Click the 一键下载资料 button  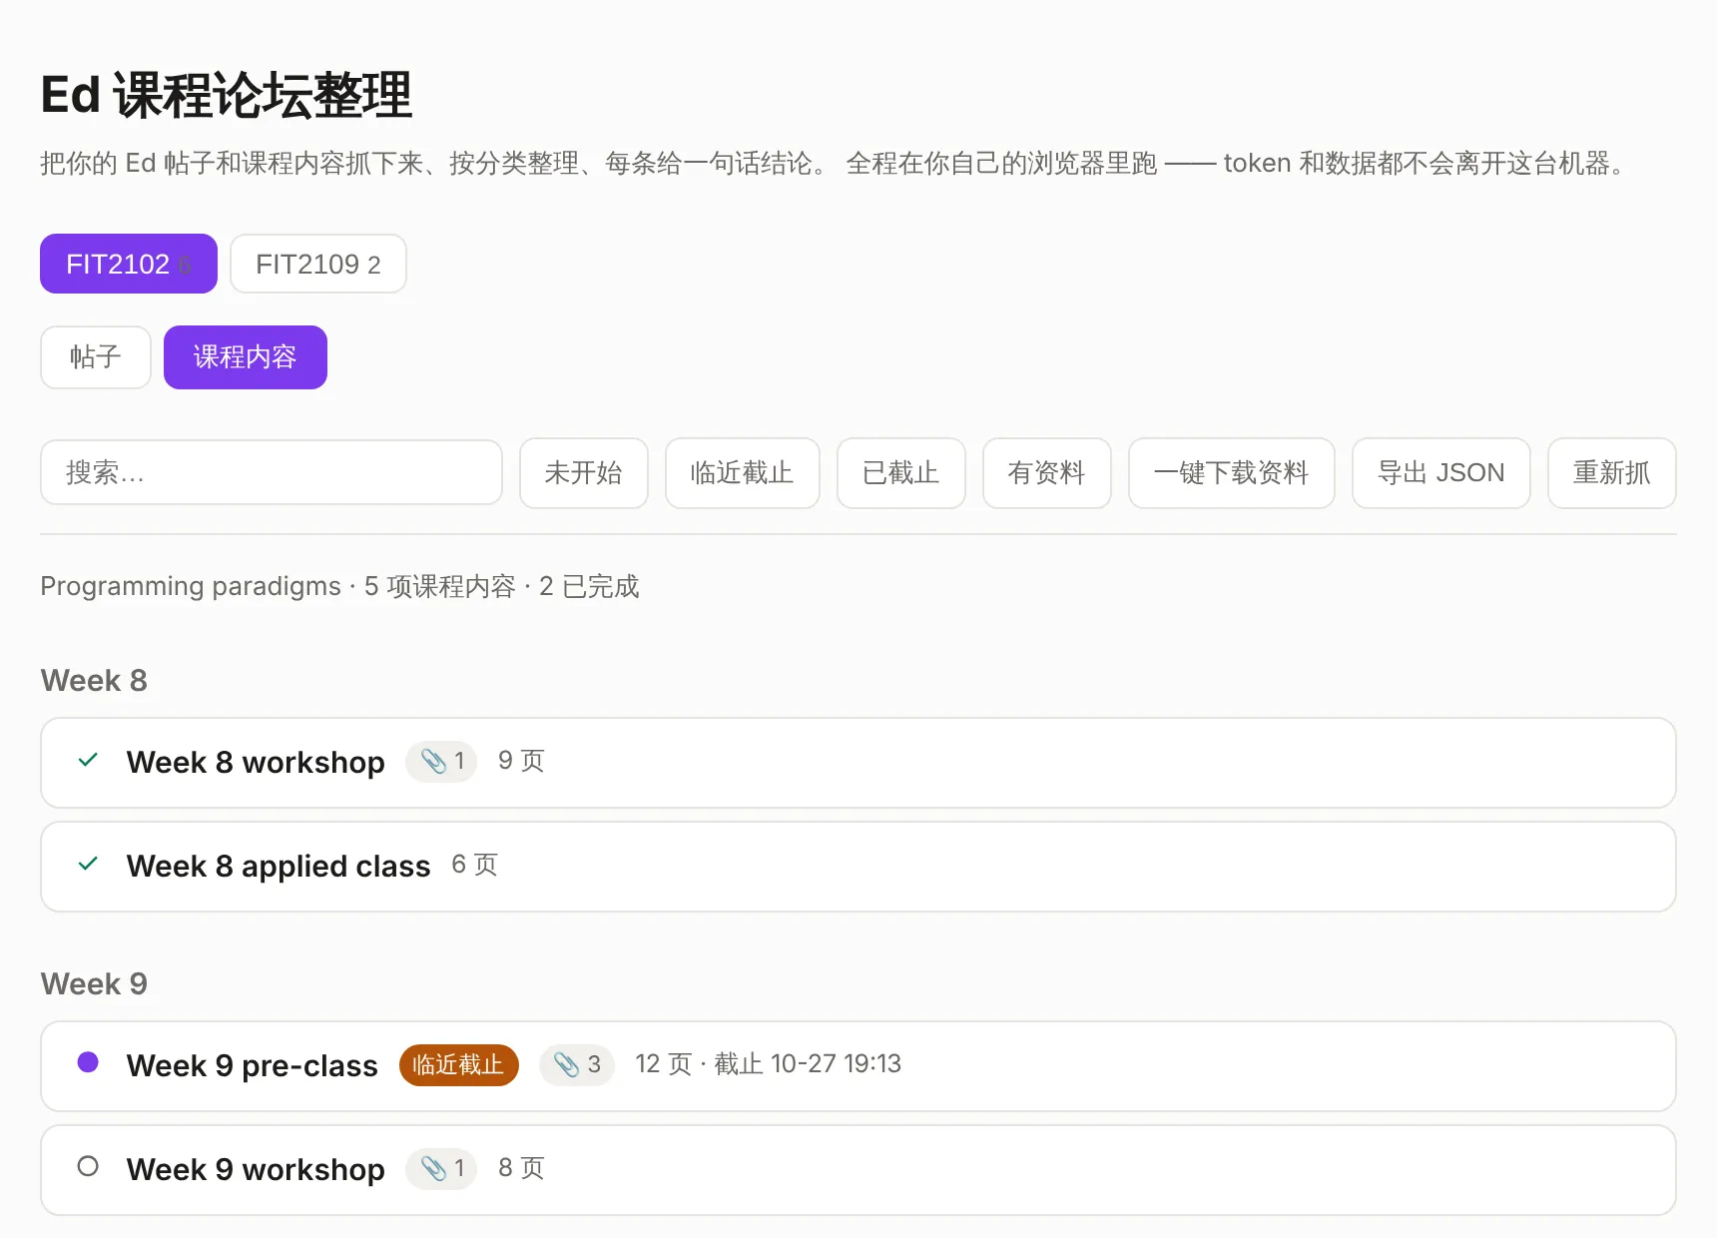click(x=1232, y=473)
